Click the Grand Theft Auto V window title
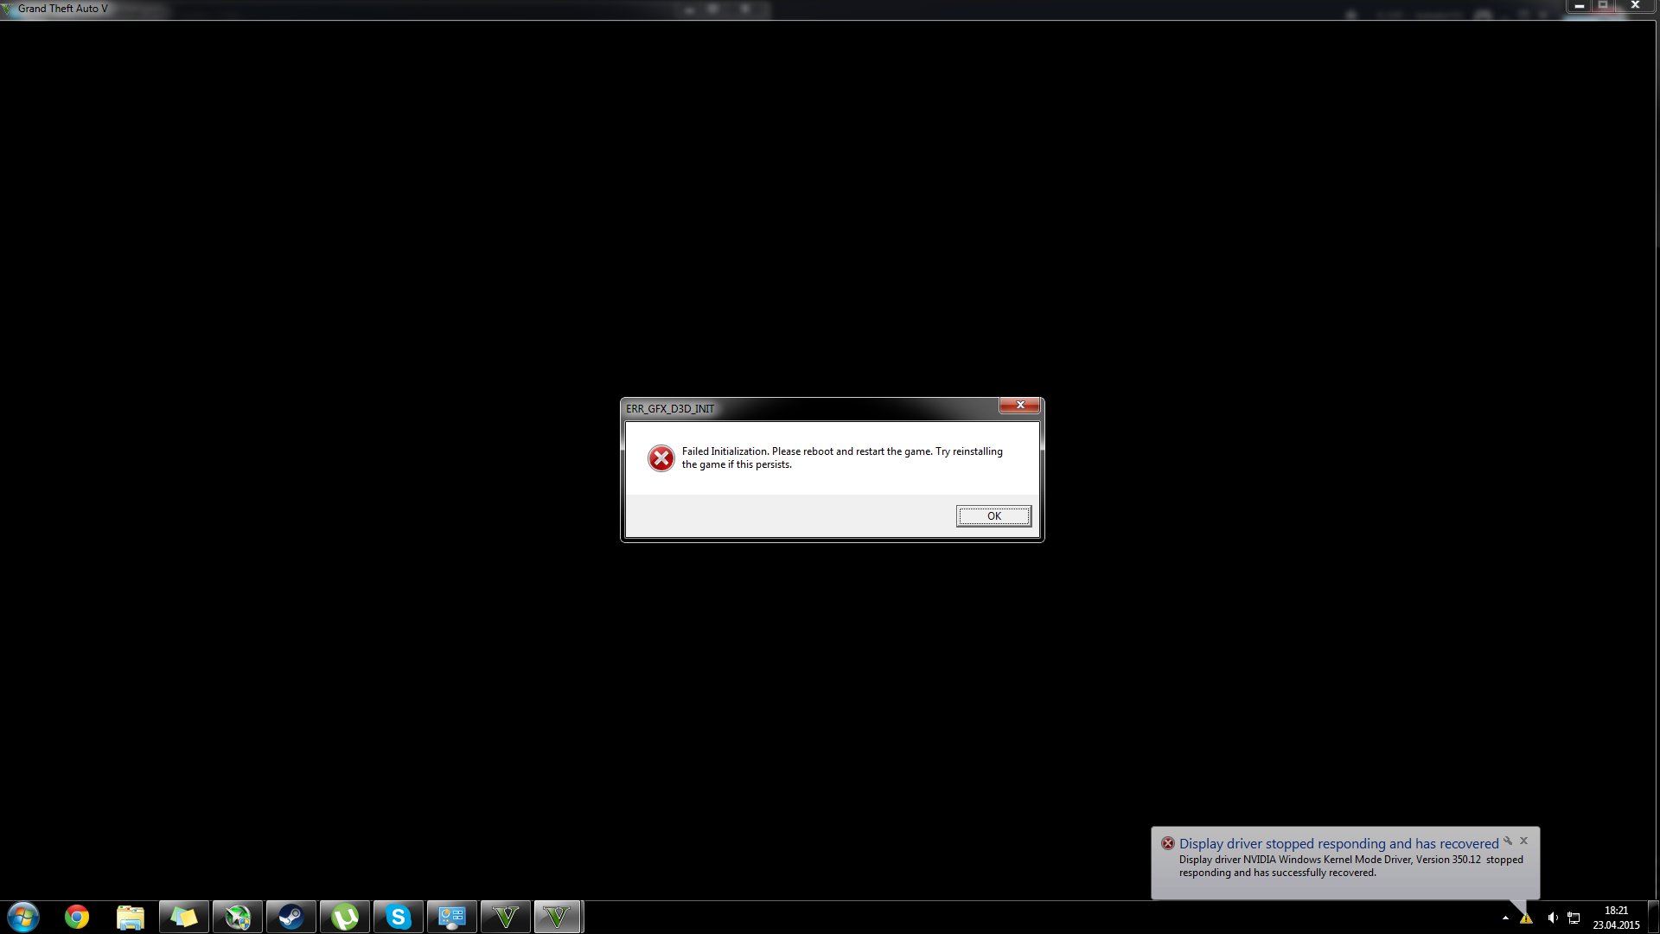Image resolution: width=1660 pixels, height=934 pixels. [x=63, y=9]
